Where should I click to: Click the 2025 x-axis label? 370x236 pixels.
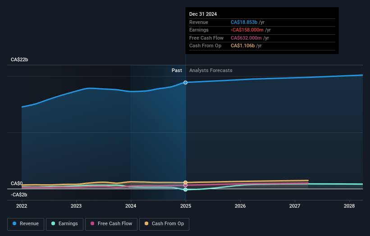(186, 206)
